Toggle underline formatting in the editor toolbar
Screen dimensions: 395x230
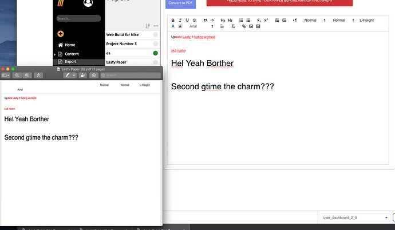coord(187,20)
